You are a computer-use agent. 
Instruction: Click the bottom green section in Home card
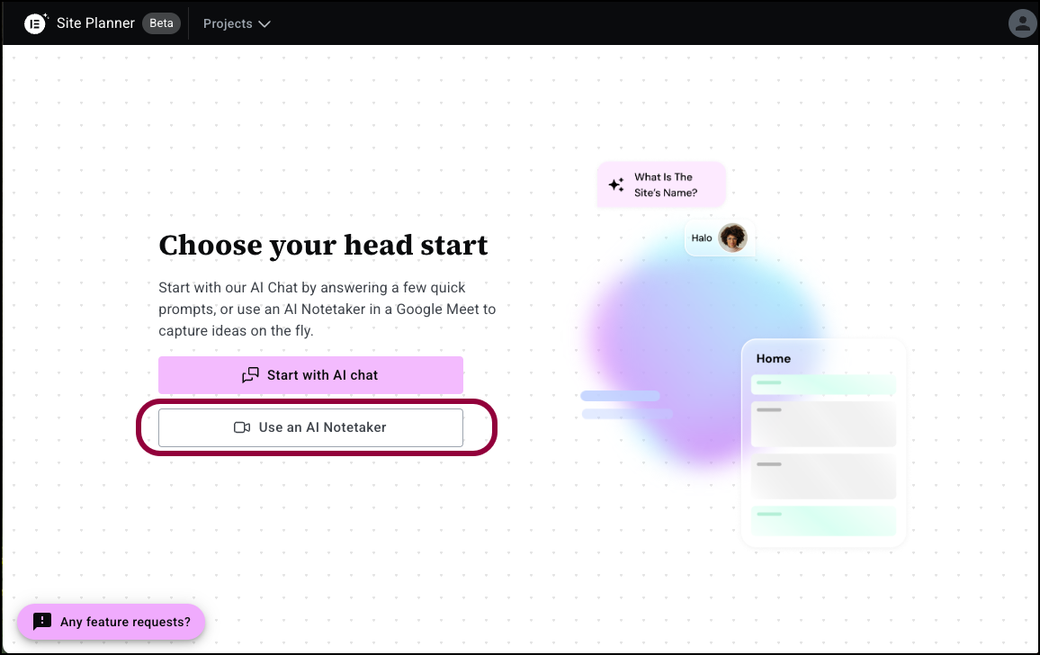[x=823, y=520]
